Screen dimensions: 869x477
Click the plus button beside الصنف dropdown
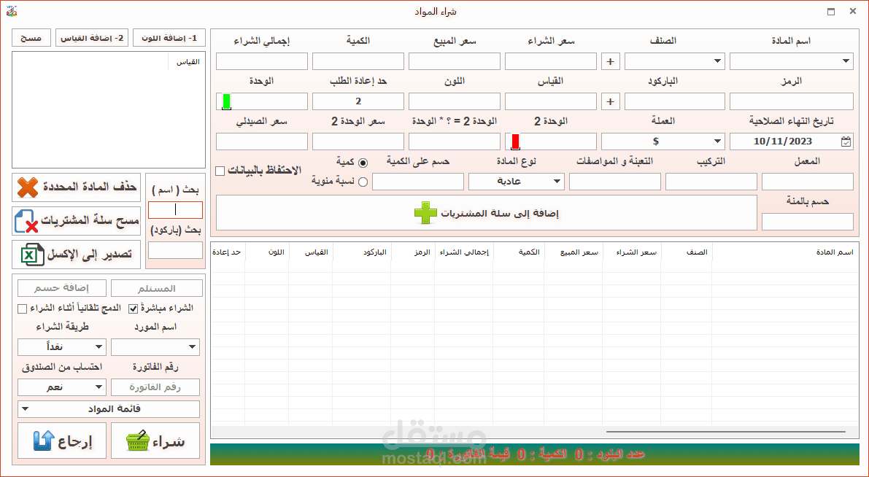tap(610, 61)
